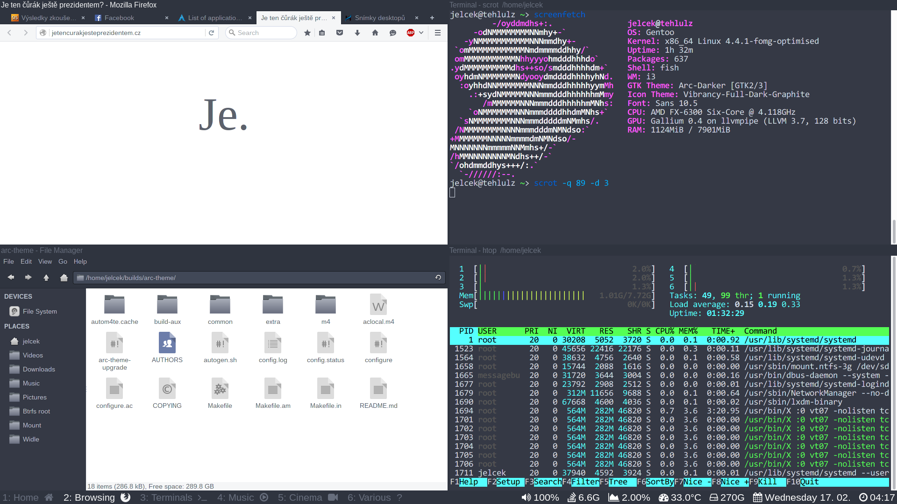897x504 pixels.
Task: Refresh the file manager path view
Action: pos(438,278)
